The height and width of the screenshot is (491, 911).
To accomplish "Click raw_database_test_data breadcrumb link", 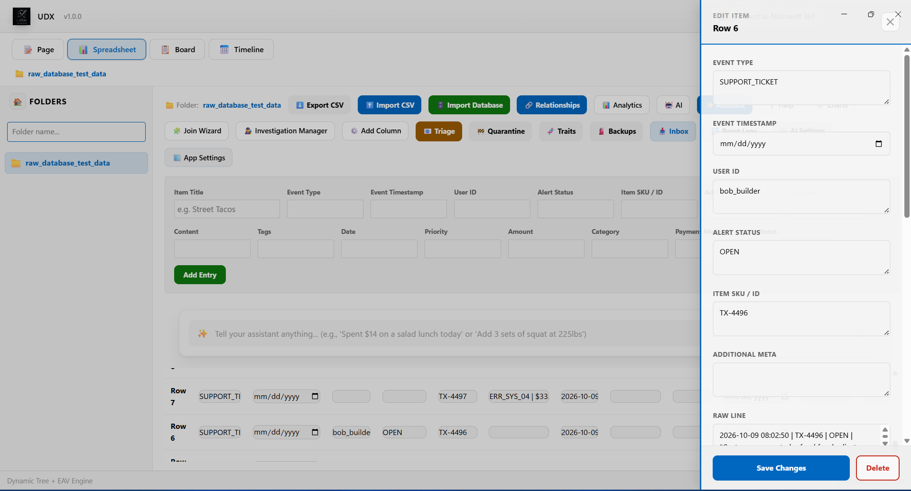I will tap(67, 74).
